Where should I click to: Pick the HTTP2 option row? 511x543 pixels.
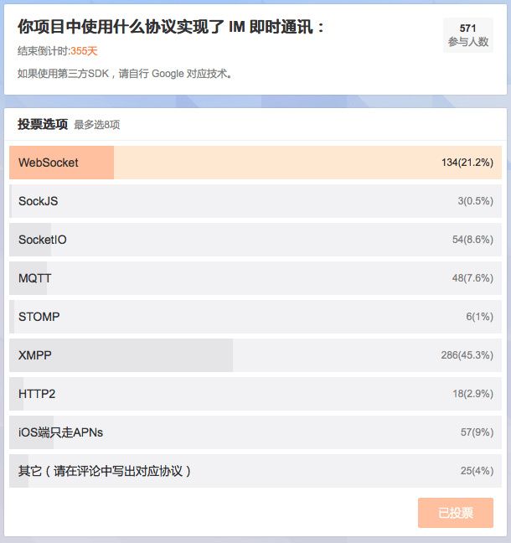tap(255, 394)
